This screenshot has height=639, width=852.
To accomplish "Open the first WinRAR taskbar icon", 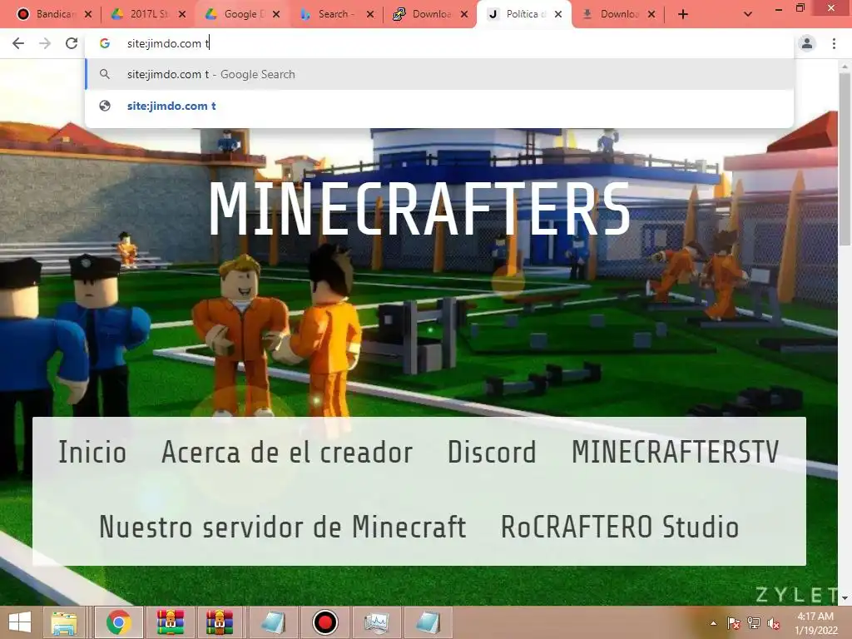I will [x=171, y=622].
